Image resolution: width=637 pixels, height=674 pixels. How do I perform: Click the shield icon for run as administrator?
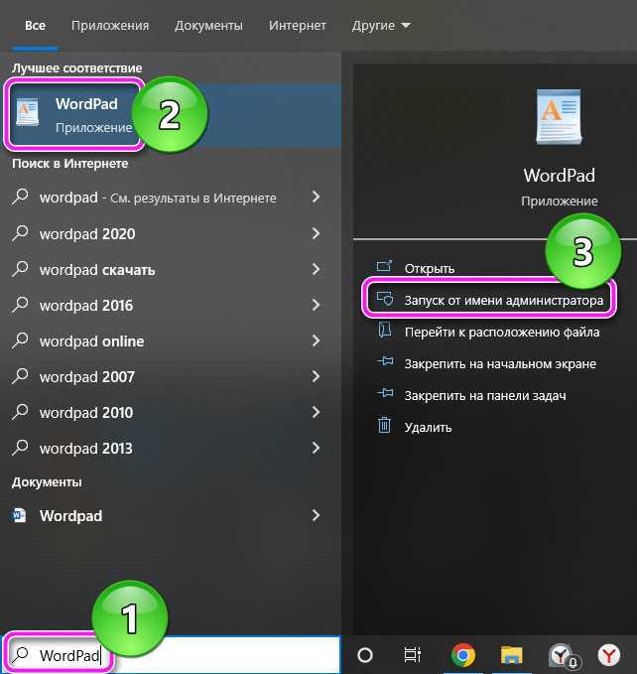[384, 299]
